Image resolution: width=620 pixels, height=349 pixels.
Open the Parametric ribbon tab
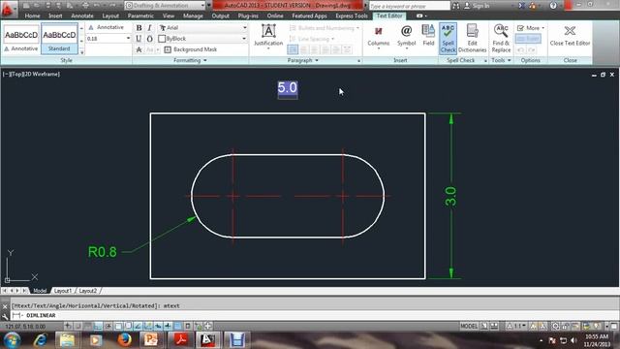(140, 16)
